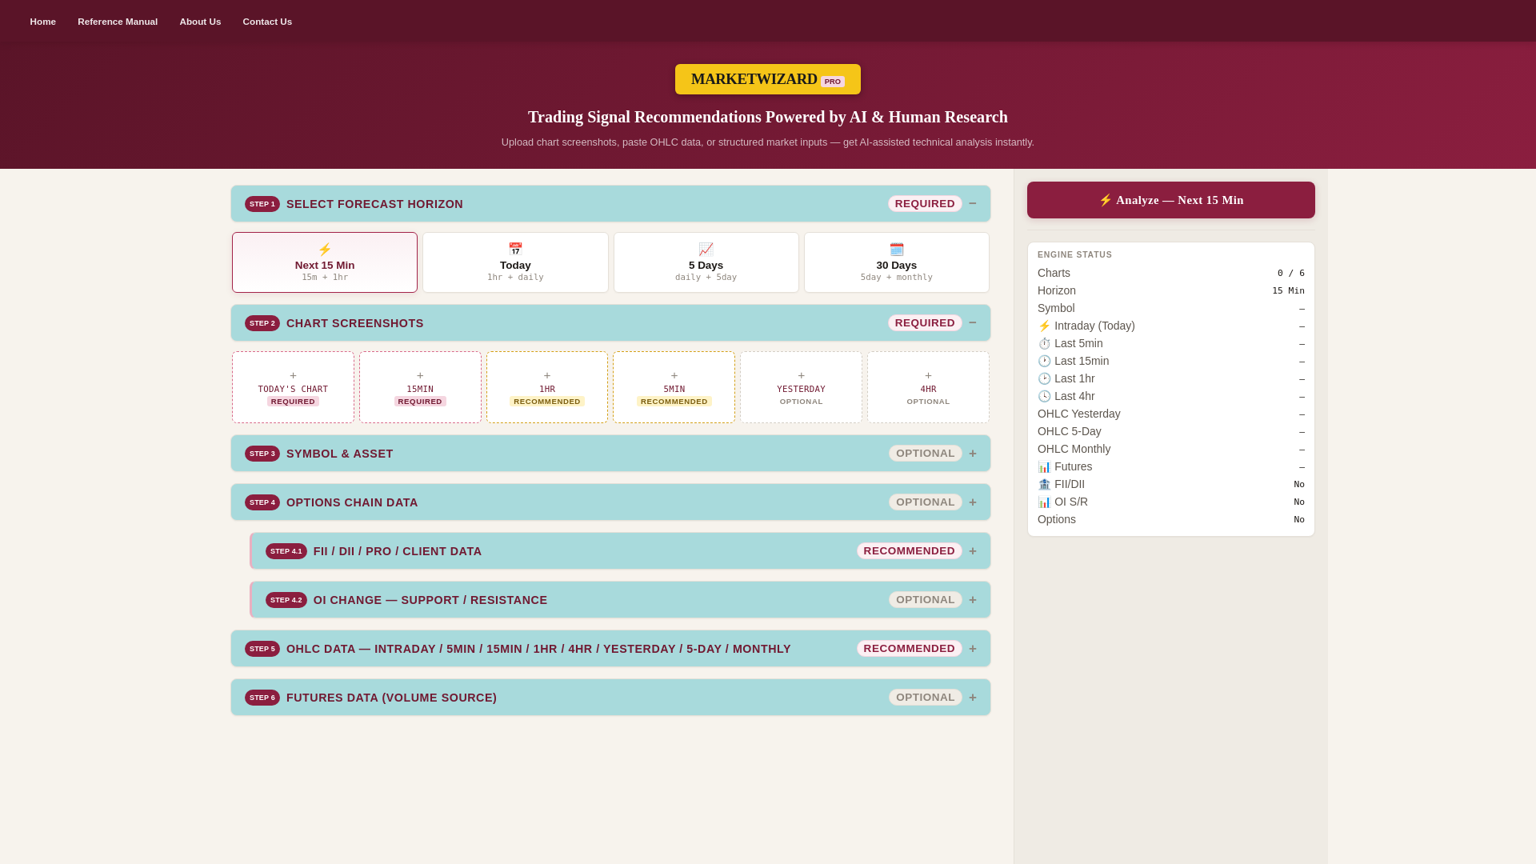The height and width of the screenshot is (864, 1536).
Task: Expand the OHLC Data section
Action: [973, 649]
